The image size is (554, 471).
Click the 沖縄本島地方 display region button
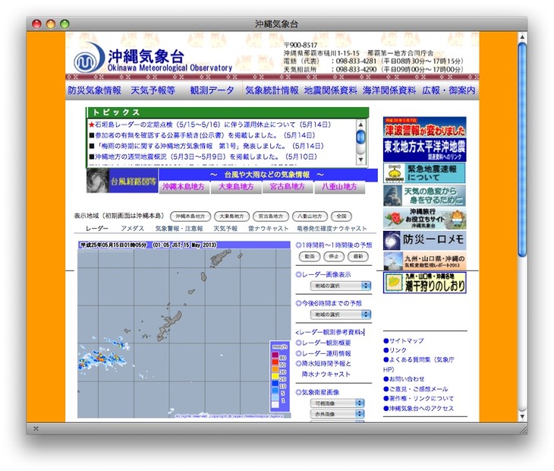click(x=190, y=216)
